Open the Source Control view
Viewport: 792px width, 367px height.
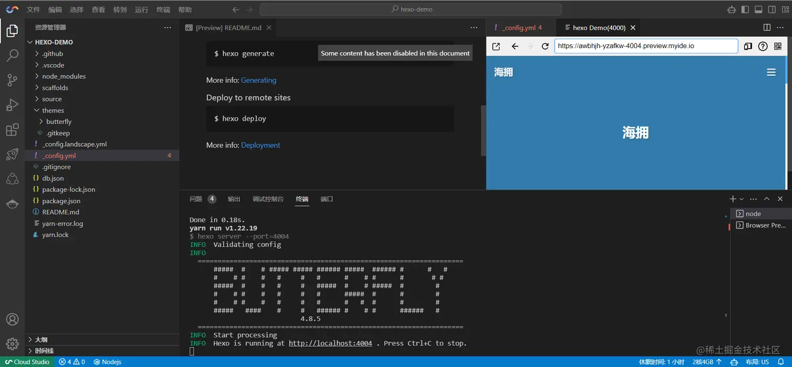click(12, 80)
